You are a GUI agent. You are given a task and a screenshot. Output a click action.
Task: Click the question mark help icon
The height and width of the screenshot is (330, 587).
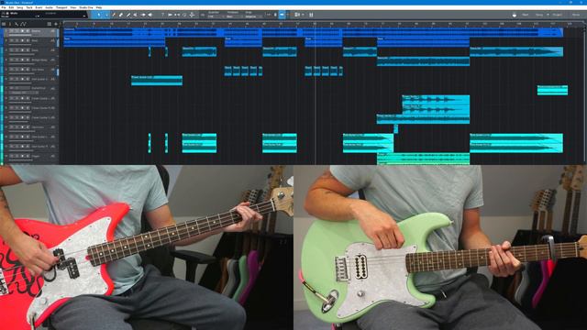[x=162, y=15]
